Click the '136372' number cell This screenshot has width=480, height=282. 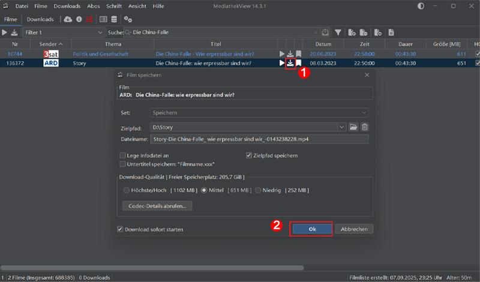pos(15,63)
